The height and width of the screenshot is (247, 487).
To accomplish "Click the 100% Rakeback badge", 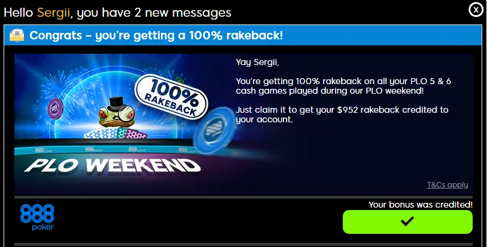I will coord(171,97).
